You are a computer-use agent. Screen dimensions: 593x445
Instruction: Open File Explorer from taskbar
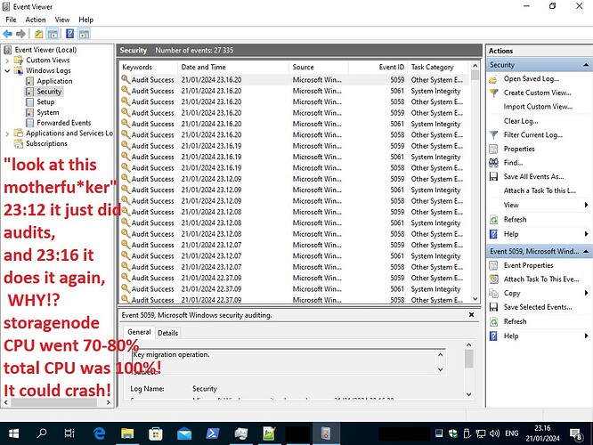(127, 433)
